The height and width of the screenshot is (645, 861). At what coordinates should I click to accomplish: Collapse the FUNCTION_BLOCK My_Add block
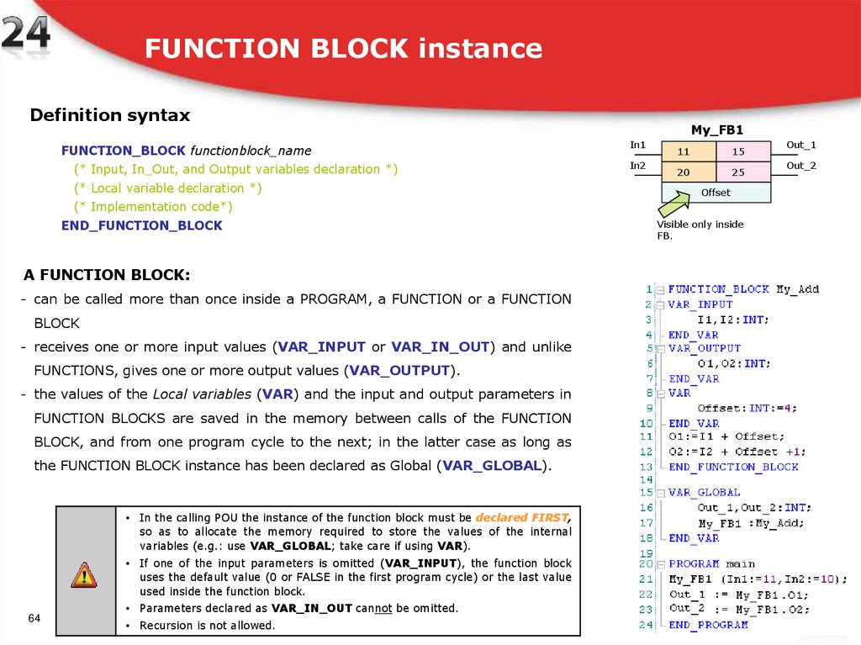click(660, 291)
